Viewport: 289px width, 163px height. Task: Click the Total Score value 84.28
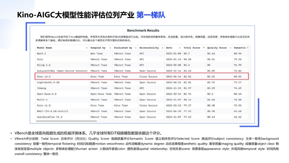187,59
